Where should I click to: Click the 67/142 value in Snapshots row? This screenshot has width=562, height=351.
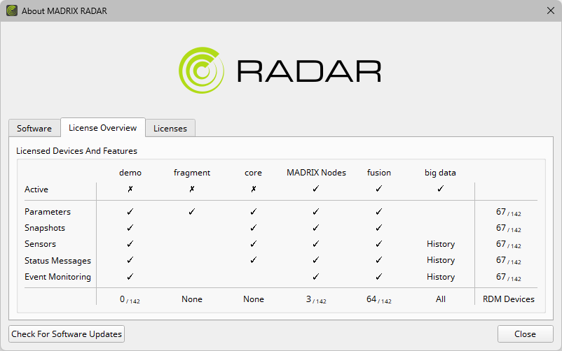(x=509, y=228)
